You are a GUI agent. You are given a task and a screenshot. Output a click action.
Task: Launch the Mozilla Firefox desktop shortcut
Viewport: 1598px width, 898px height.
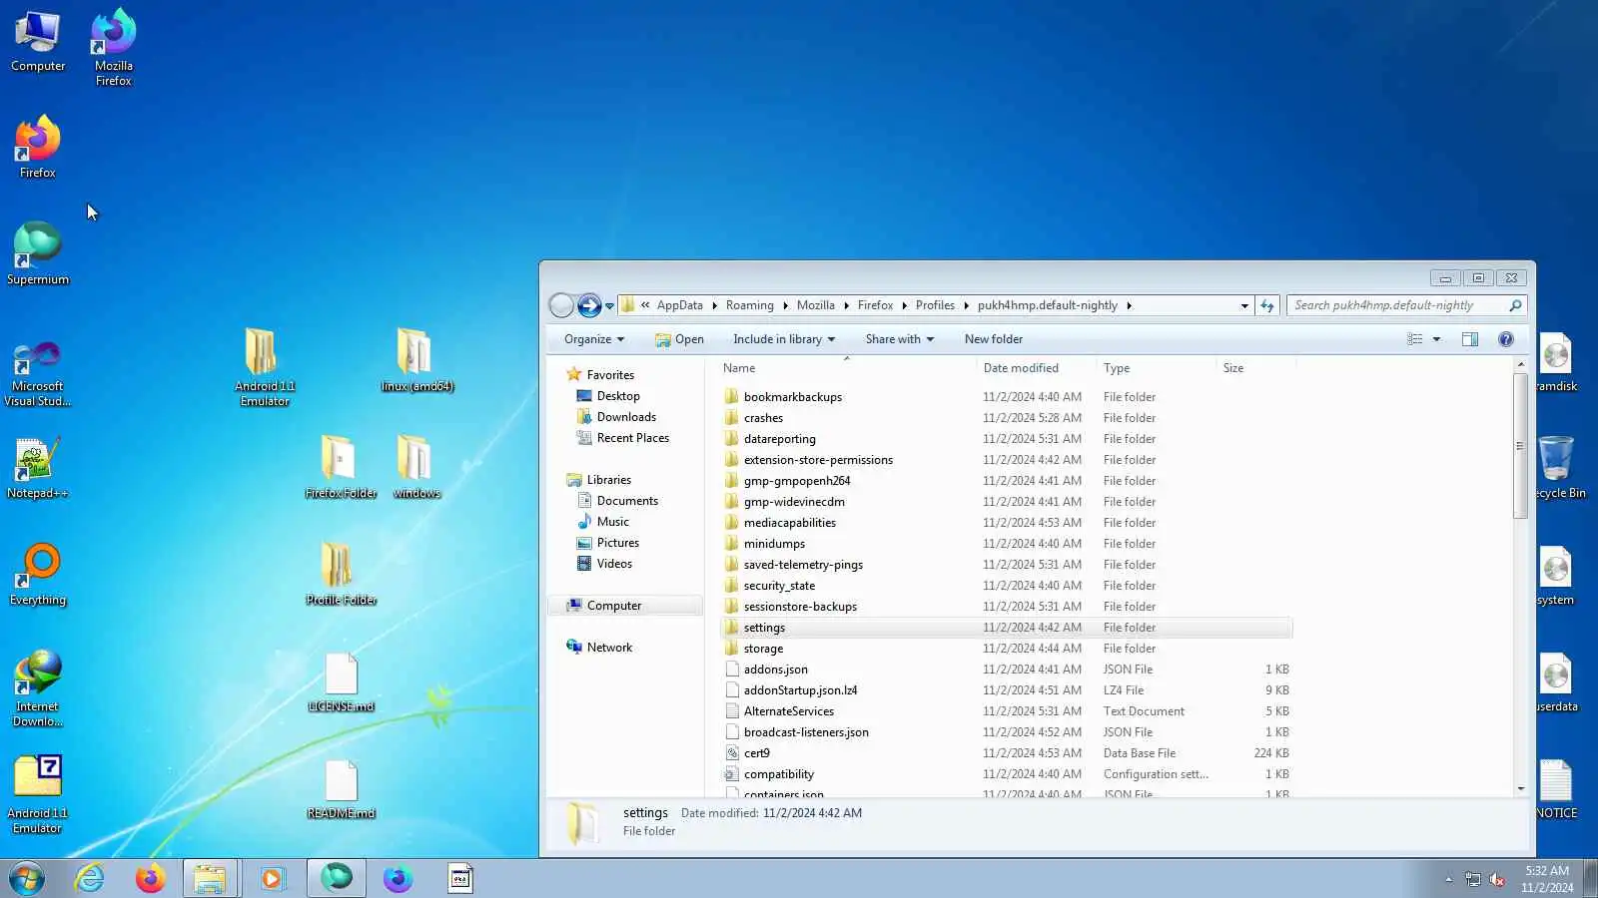pyautogui.click(x=114, y=47)
